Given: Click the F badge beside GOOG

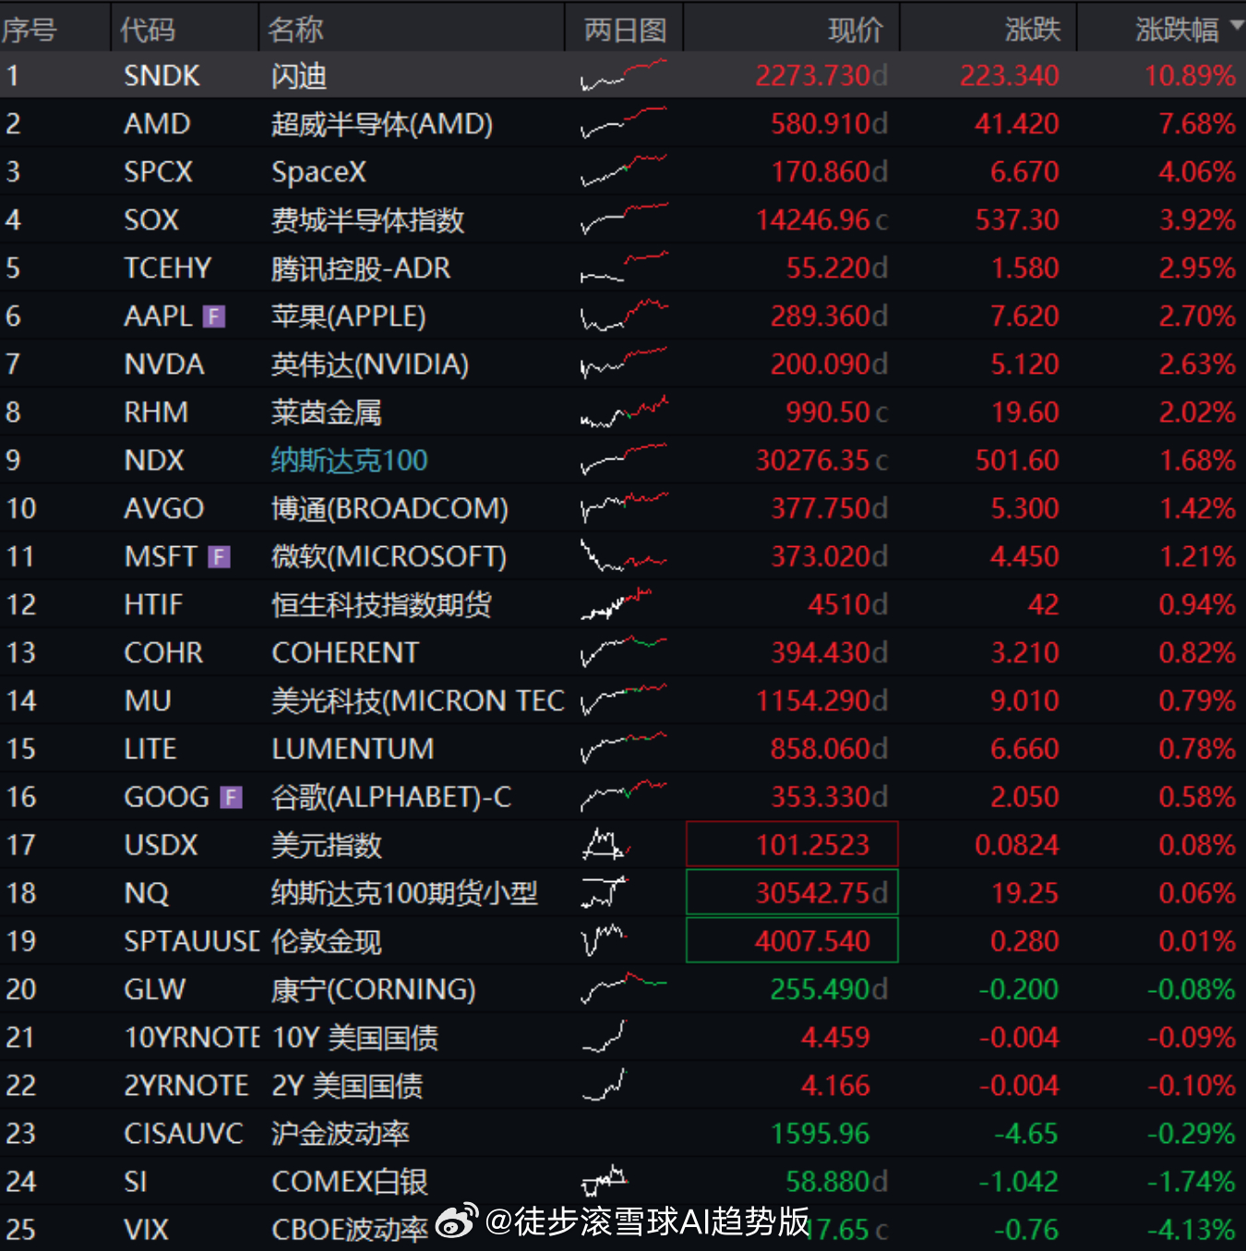Looking at the screenshot, I should pyautogui.click(x=231, y=797).
